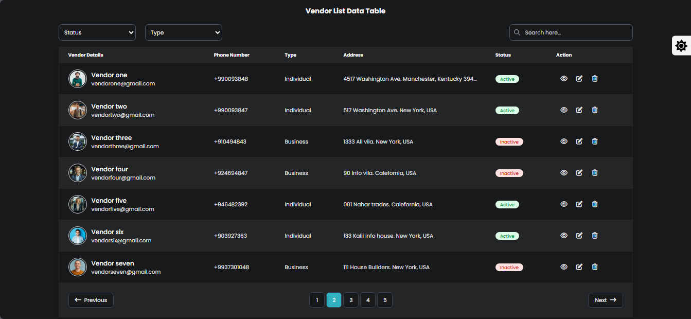Click eye icon for Vendor four
The width and height of the screenshot is (691, 319).
[x=564, y=173]
